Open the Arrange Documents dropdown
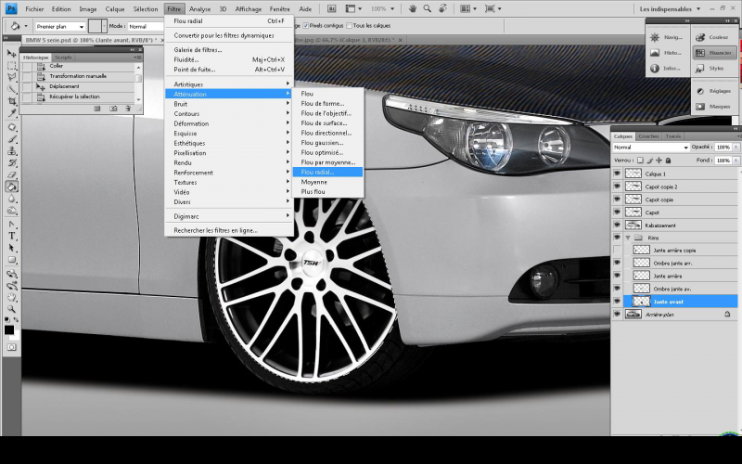This screenshot has height=464, width=742. tap(468, 8)
